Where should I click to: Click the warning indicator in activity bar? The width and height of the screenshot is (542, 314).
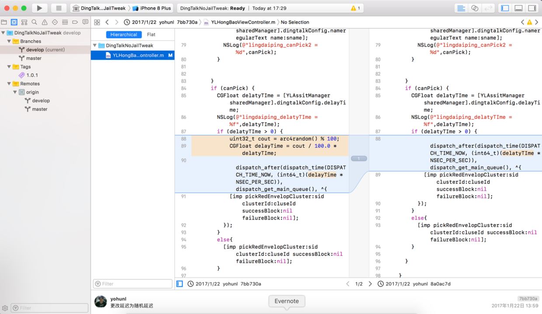(355, 8)
